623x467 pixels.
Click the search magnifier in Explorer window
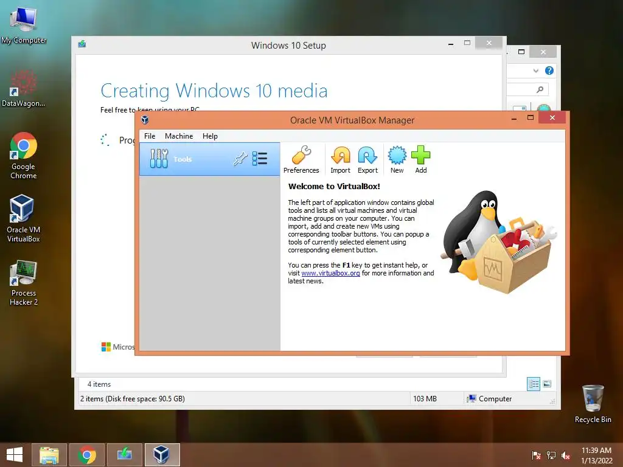coord(540,90)
